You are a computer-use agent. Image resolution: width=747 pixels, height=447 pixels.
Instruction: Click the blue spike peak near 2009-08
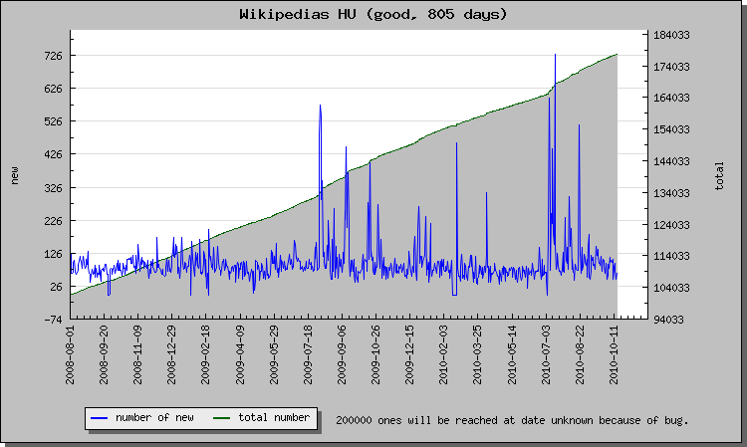(x=320, y=106)
